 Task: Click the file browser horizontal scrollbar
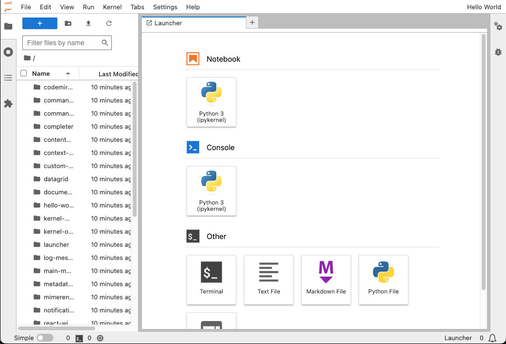tap(56, 328)
